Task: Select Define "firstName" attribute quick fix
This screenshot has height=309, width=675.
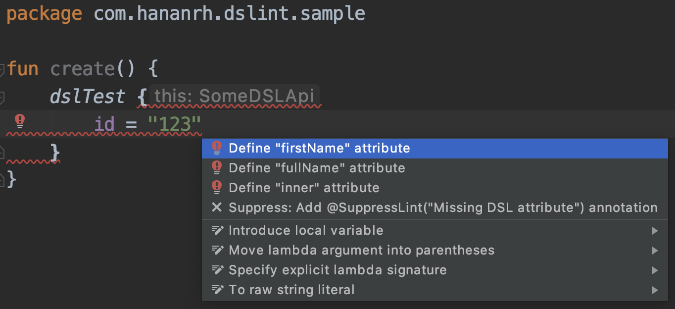Action: pos(435,148)
